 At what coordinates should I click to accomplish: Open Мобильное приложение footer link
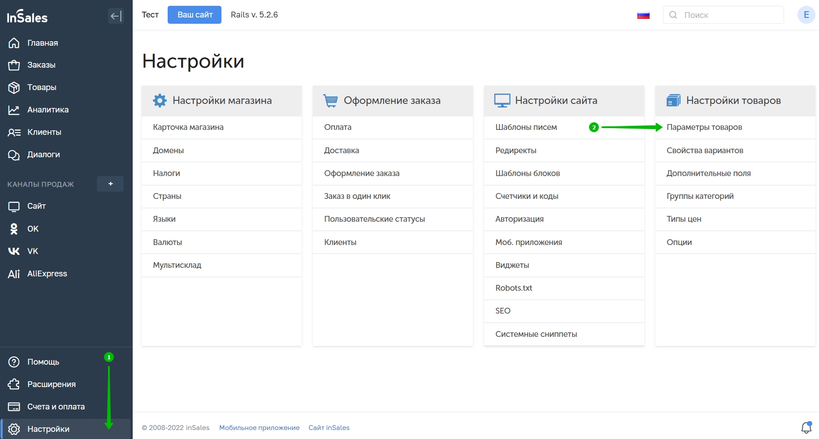point(259,428)
